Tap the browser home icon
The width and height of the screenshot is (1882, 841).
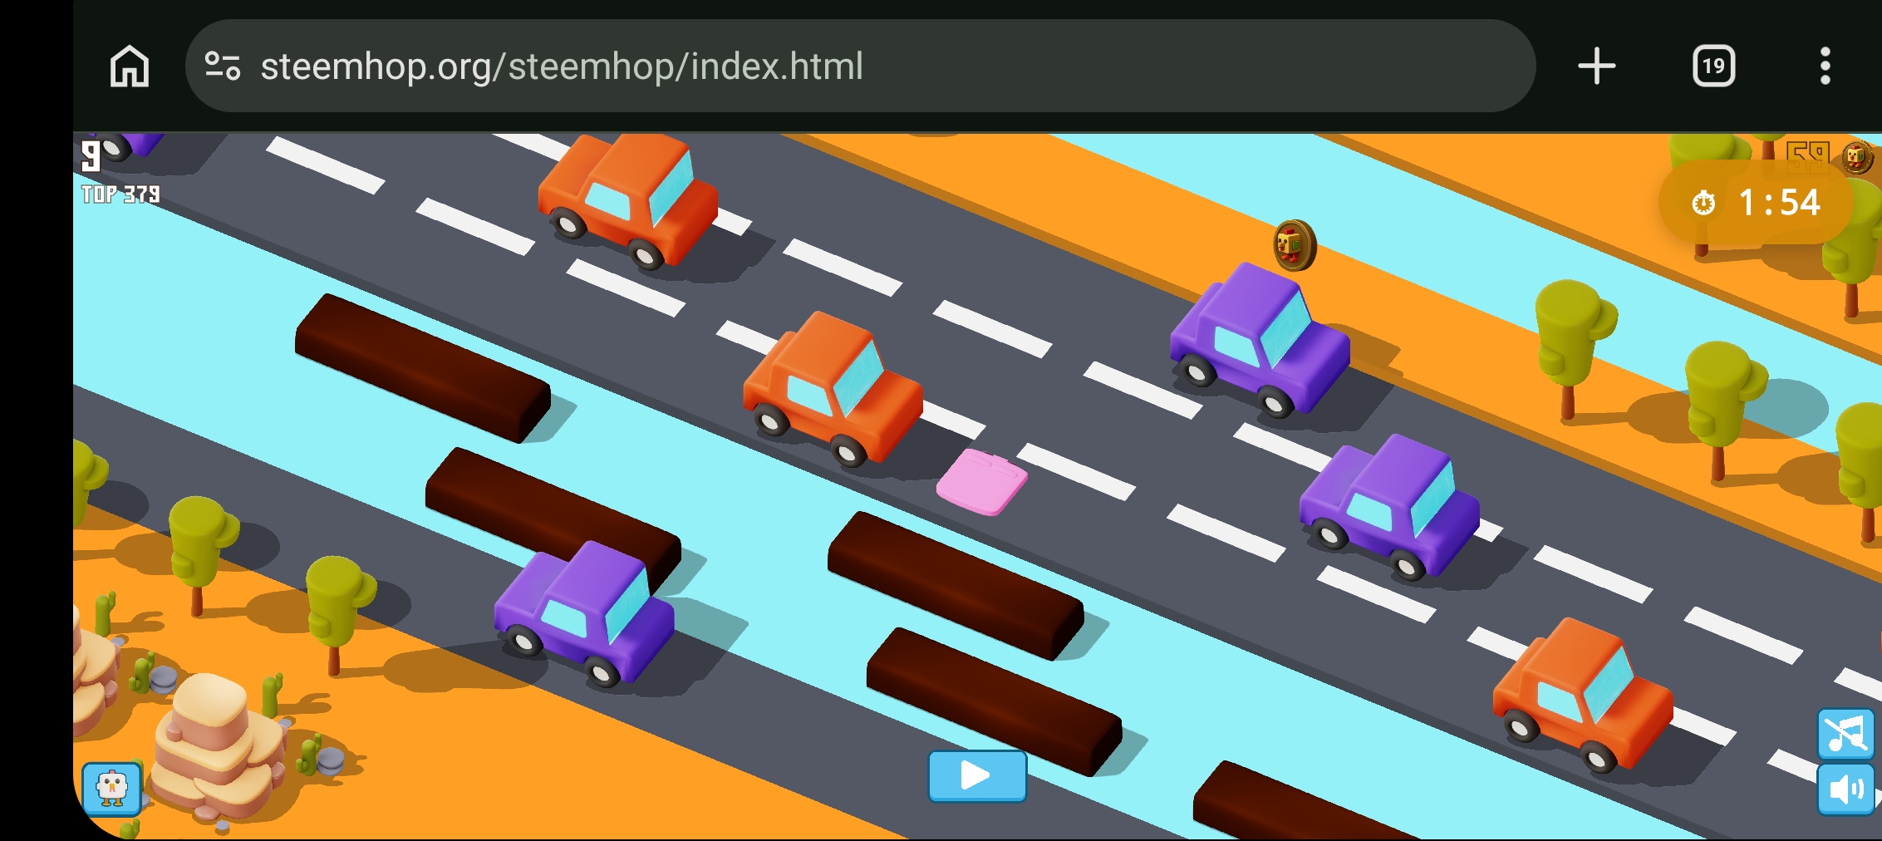[x=130, y=66]
